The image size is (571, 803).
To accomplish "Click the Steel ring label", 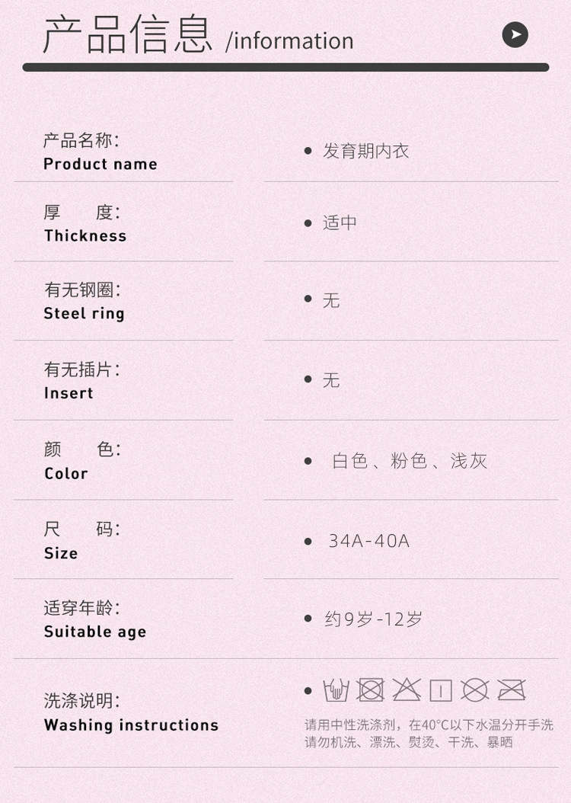I will click(84, 313).
